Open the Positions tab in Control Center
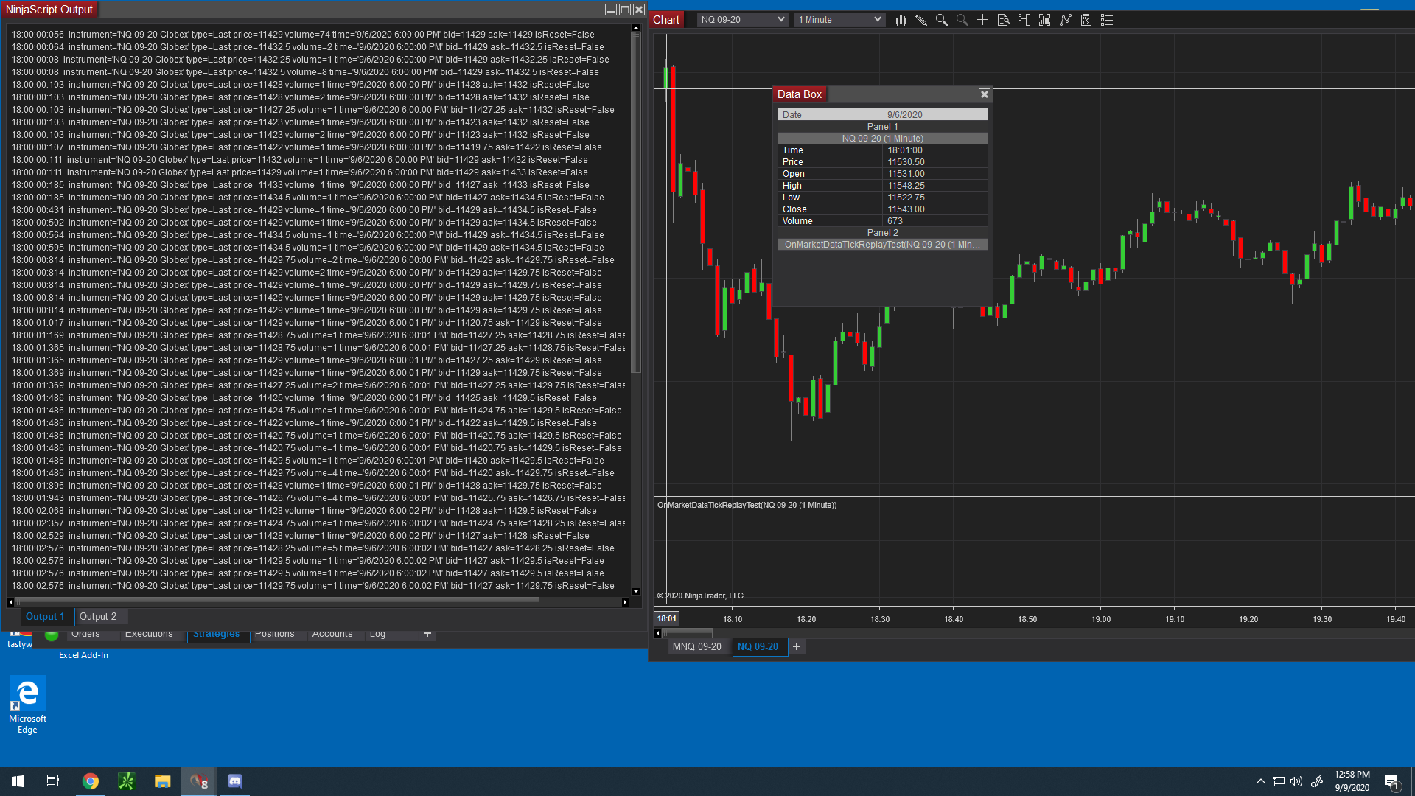 click(274, 634)
